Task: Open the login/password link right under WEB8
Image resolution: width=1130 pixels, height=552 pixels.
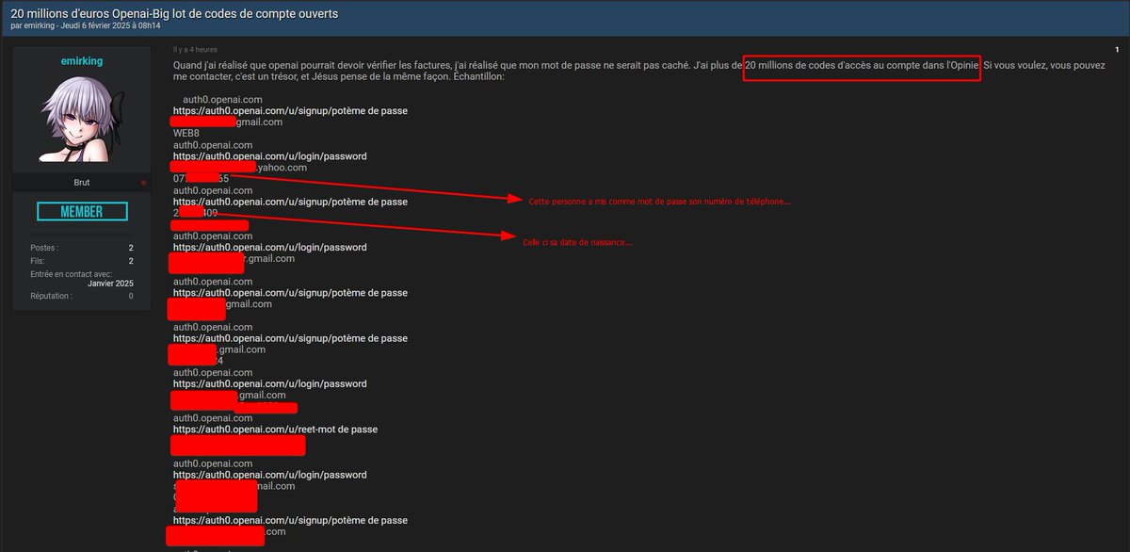Action: tap(270, 156)
